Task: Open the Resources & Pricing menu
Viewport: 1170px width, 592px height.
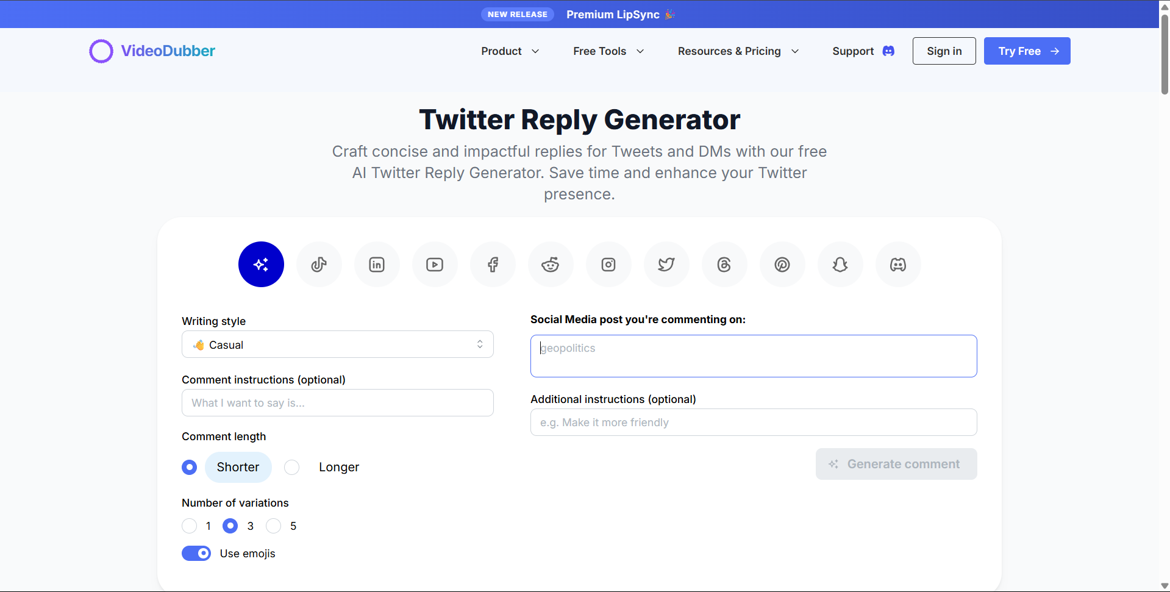Action: (738, 51)
